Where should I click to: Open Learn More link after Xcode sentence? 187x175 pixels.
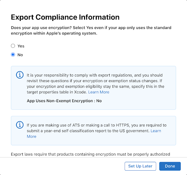[x=99, y=92]
